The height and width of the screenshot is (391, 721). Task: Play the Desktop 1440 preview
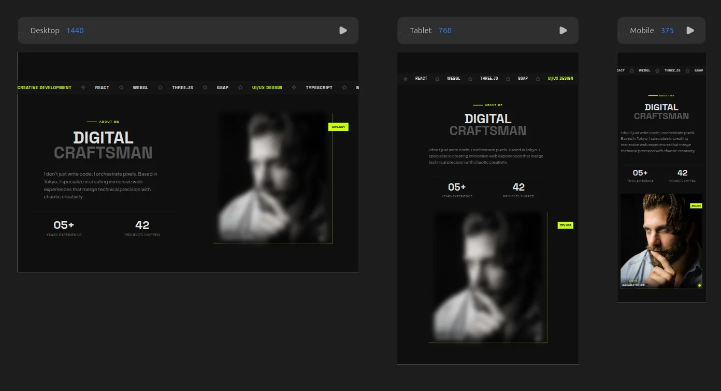(343, 31)
